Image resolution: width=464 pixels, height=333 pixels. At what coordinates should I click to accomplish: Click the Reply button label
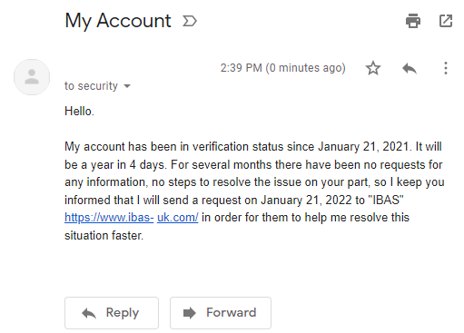(x=123, y=312)
